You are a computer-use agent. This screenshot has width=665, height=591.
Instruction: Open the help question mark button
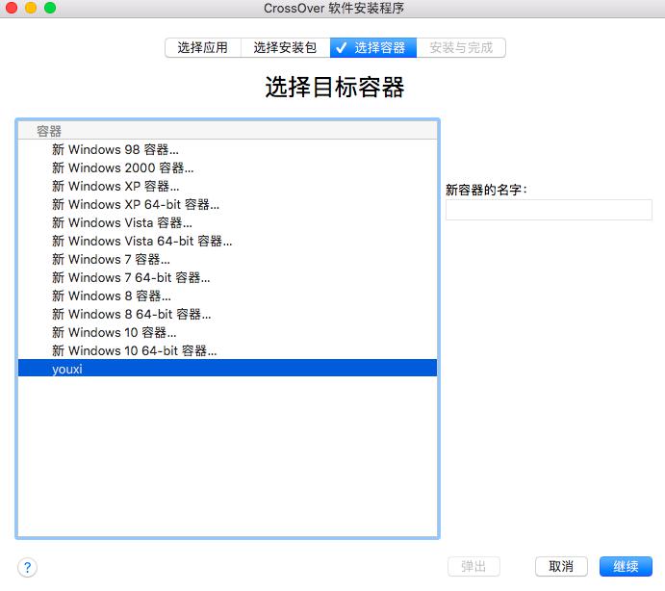(x=27, y=567)
